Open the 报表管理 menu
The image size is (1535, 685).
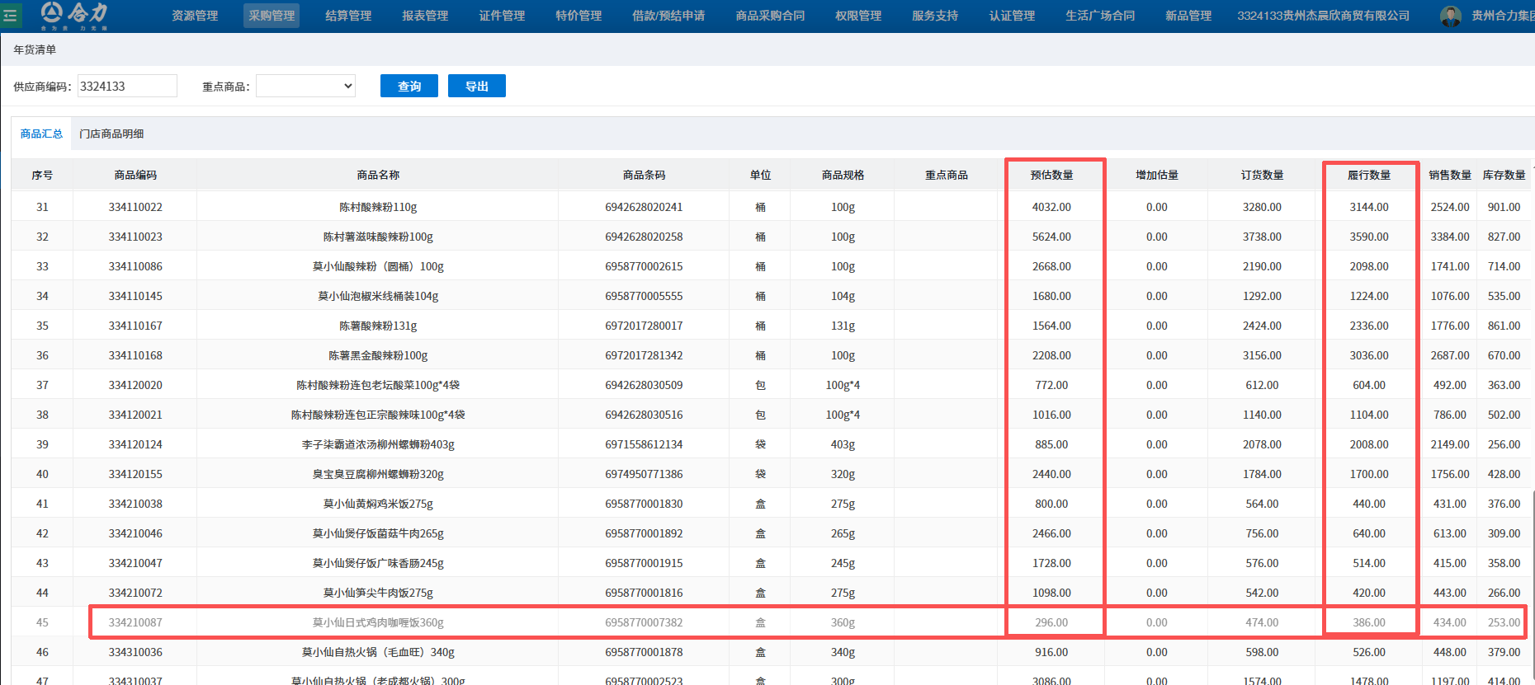[x=425, y=16]
